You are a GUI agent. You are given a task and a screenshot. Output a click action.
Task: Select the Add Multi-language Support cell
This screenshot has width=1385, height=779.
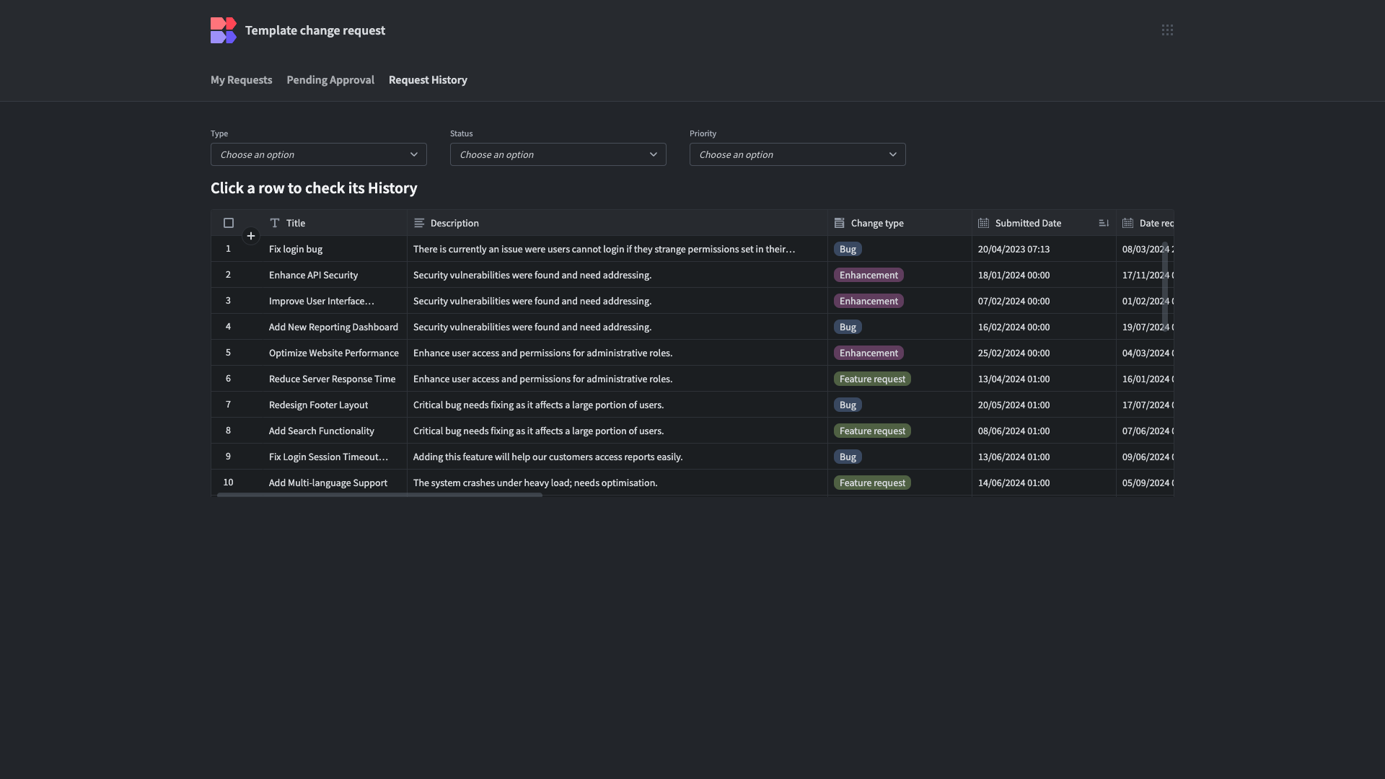click(x=335, y=483)
